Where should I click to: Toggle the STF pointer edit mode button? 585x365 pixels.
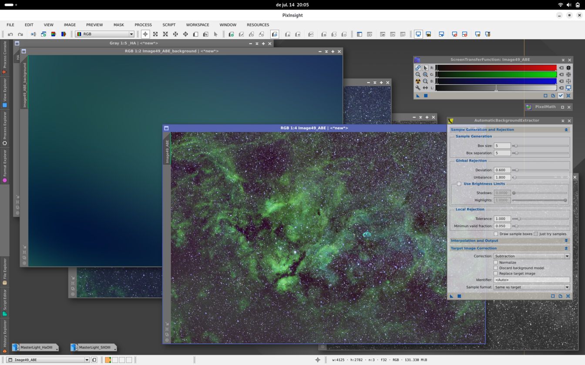(425, 68)
